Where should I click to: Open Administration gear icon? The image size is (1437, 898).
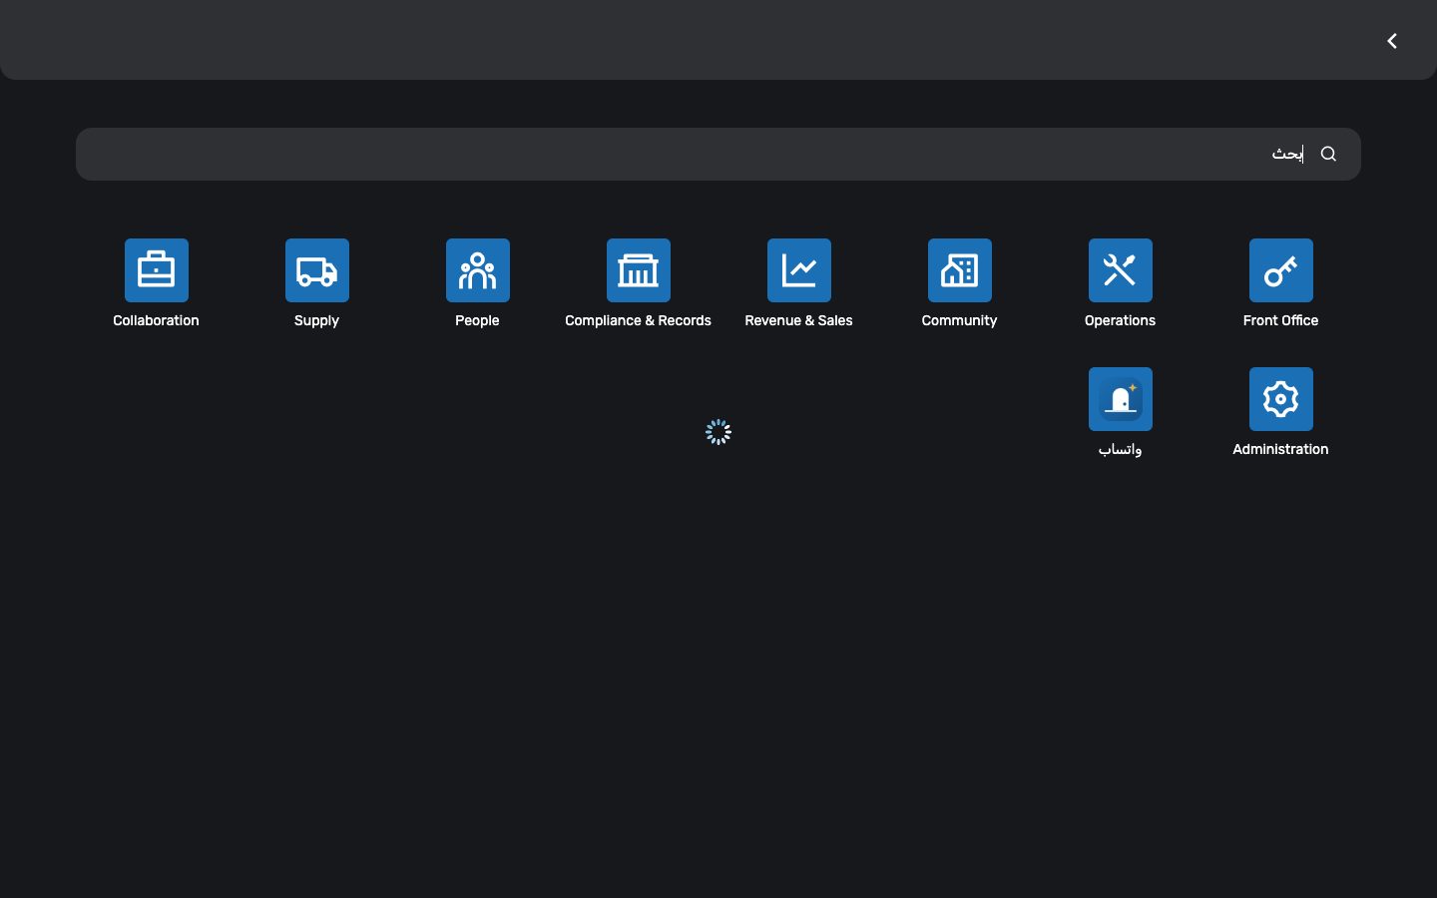(x=1281, y=399)
